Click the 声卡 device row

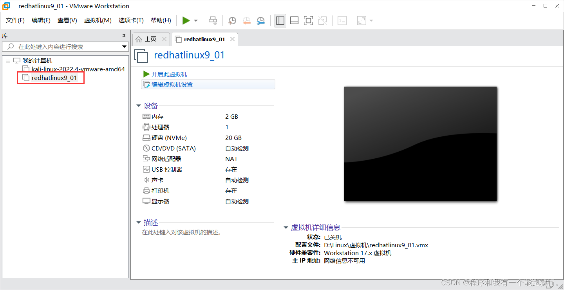pos(208,180)
